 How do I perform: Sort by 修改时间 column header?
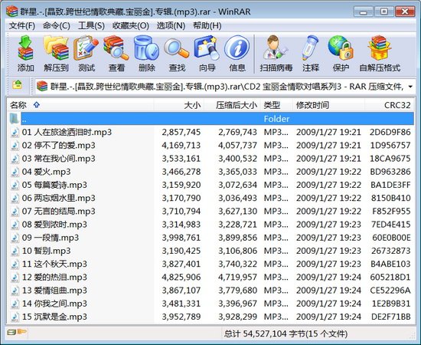(x=328, y=105)
